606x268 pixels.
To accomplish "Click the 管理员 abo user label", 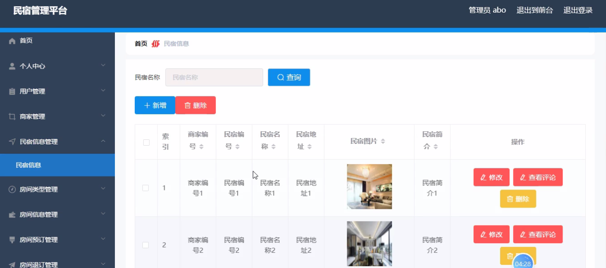I will click(488, 10).
